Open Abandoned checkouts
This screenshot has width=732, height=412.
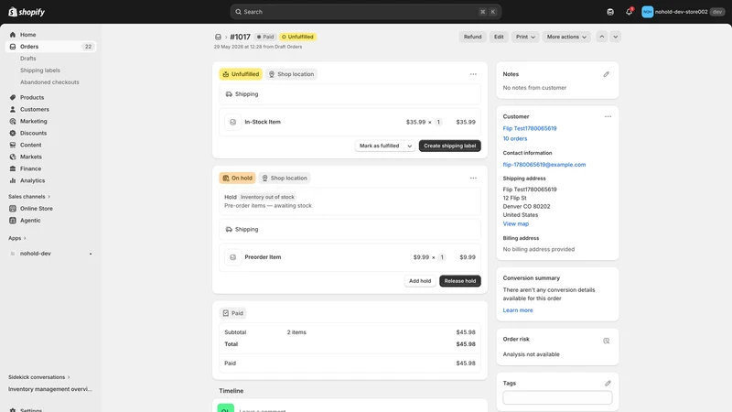click(x=49, y=82)
